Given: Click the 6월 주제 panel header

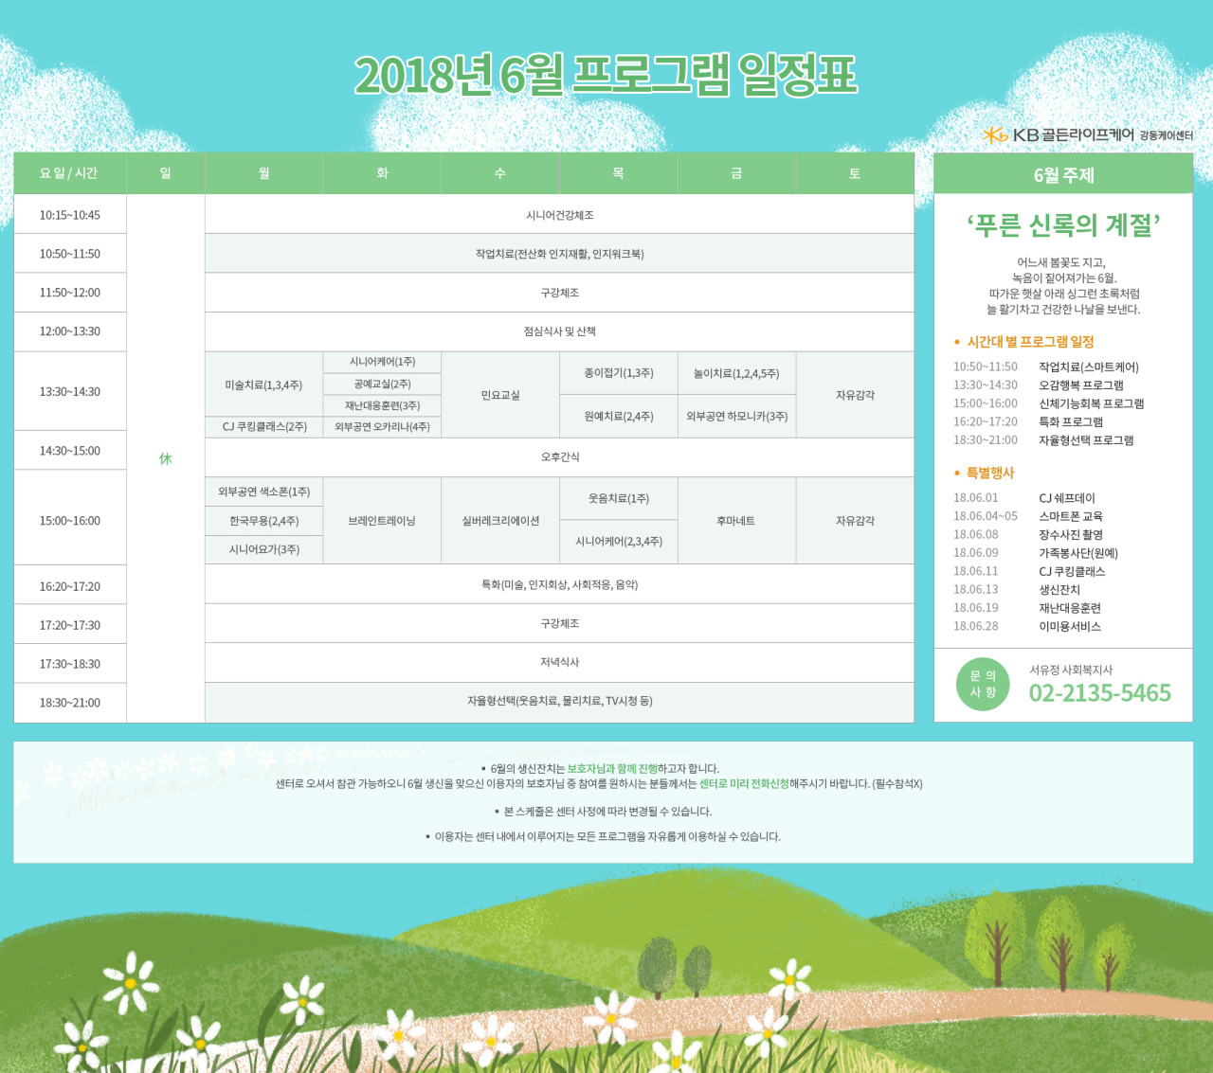Looking at the screenshot, I should click(x=1062, y=175).
